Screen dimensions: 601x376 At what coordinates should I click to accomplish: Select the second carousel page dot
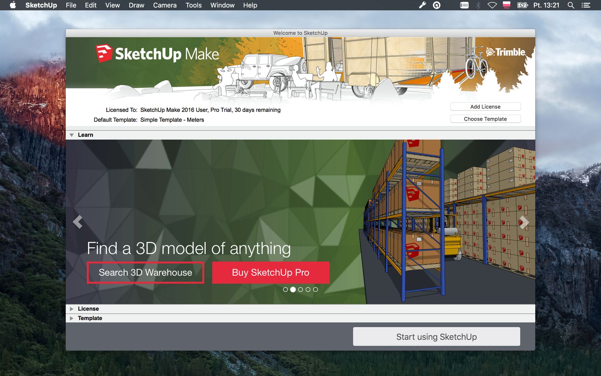click(293, 290)
